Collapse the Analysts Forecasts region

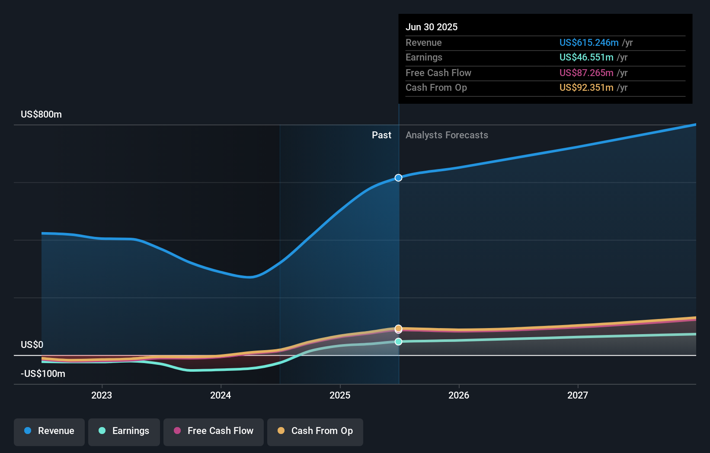(447, 135)
